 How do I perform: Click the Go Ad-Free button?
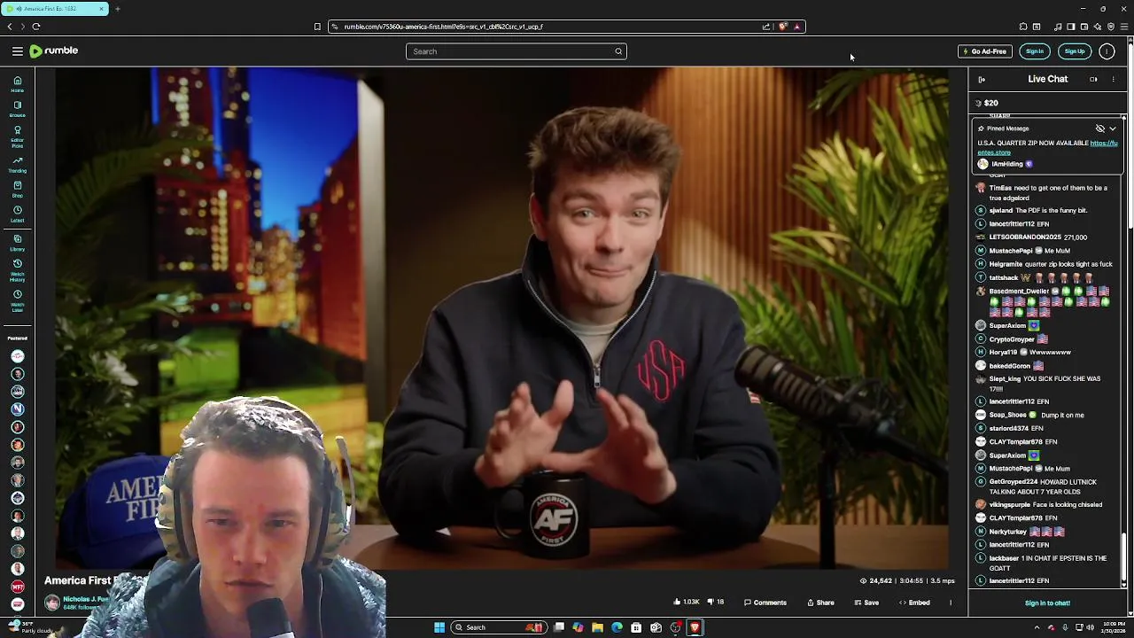[x=985, y=51]
